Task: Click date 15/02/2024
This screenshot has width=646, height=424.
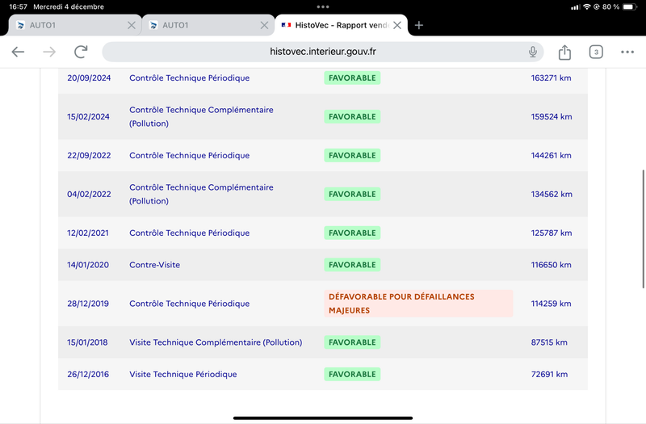Action: pos(88,116)
